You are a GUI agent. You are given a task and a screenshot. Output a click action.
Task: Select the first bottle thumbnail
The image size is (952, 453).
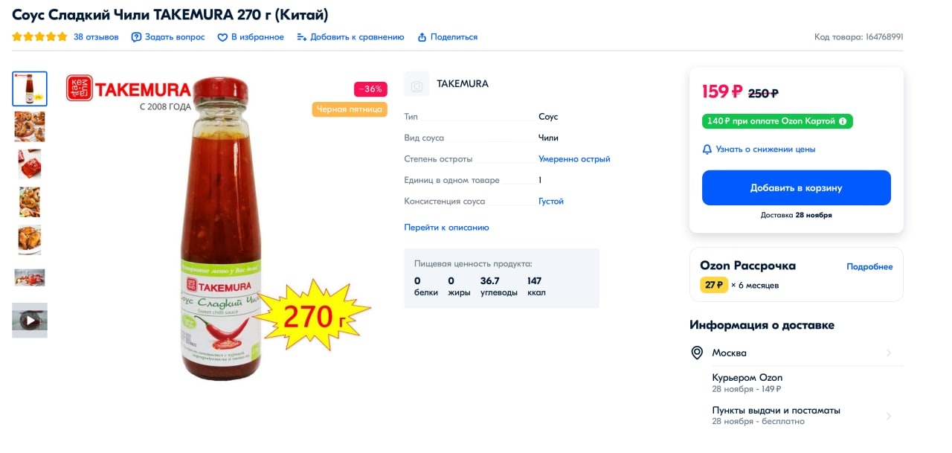pyautogui.click(x=30, y=89)
